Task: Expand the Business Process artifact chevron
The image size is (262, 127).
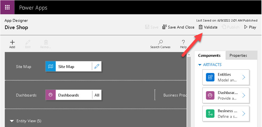Action: (x=244, y=114)
